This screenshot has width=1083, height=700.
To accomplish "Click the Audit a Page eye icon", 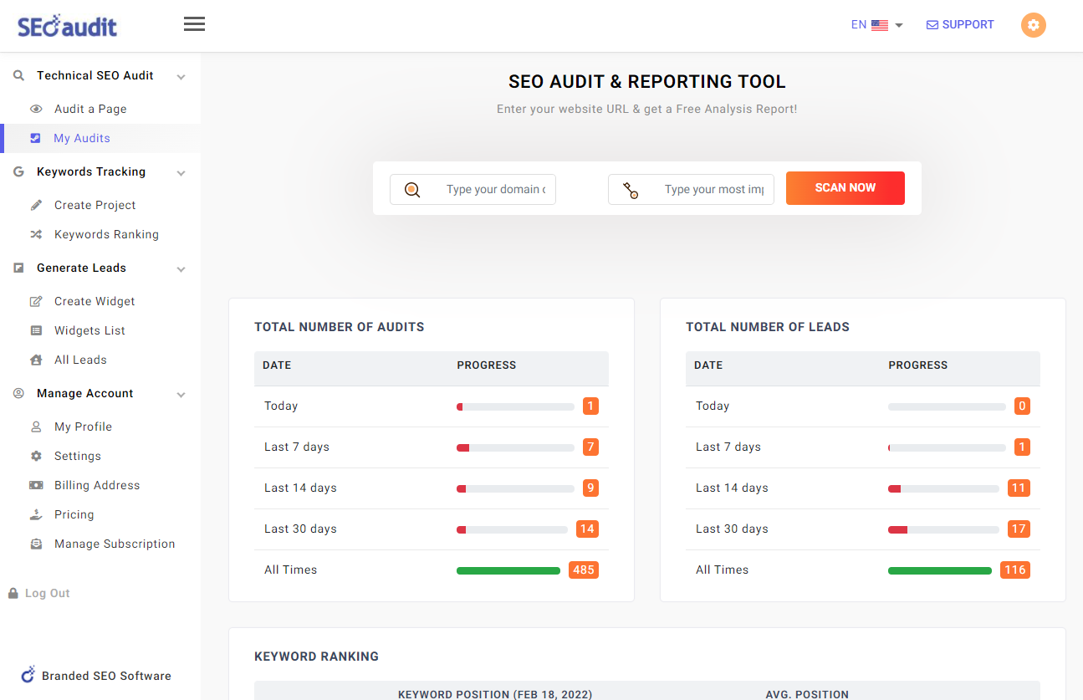I will (x=36, y=109).
